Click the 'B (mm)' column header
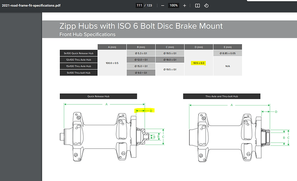297x181 pixels. point(141,47)
